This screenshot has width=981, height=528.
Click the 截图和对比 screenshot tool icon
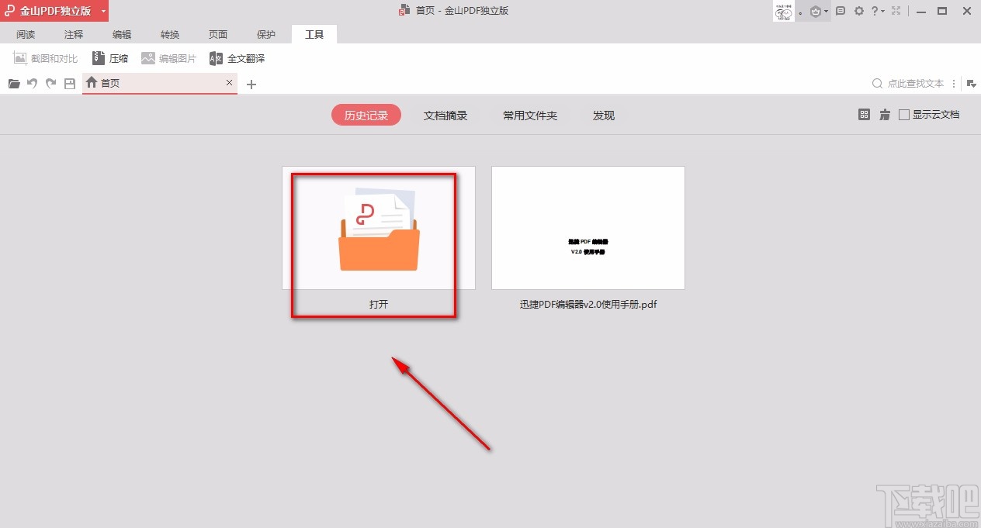[x=19, y=57]
